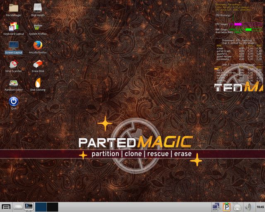265x212 pixels.
Task: Click the white device tray icon
Action: (x=237, y=207)
